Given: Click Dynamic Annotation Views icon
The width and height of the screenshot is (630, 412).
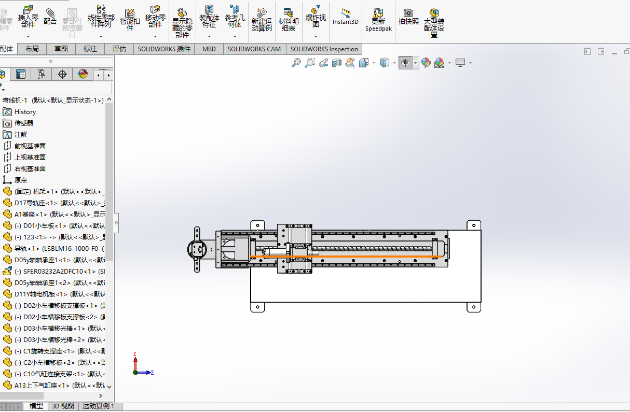Looking at the screenshot, I should pos(350,63).
